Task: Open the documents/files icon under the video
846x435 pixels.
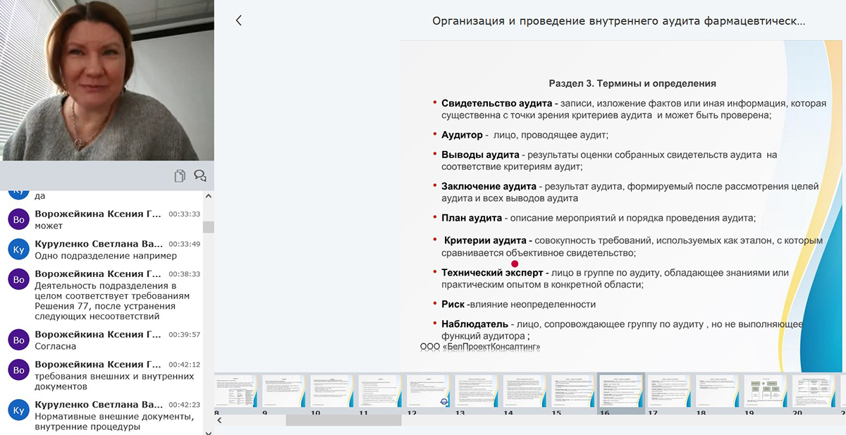Action: click(x=180, y=176)
